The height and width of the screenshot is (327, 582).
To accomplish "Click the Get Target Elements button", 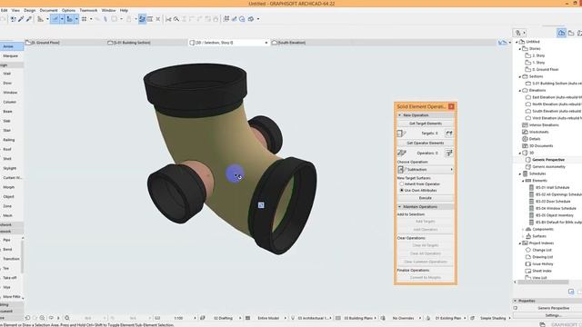I will pyautogui.click(x=426, y=124).
